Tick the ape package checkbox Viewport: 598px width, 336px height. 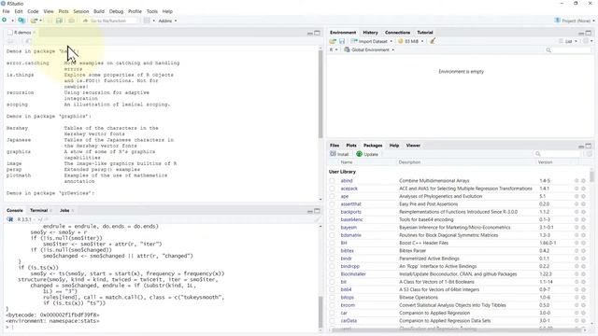tap(333, 196)
